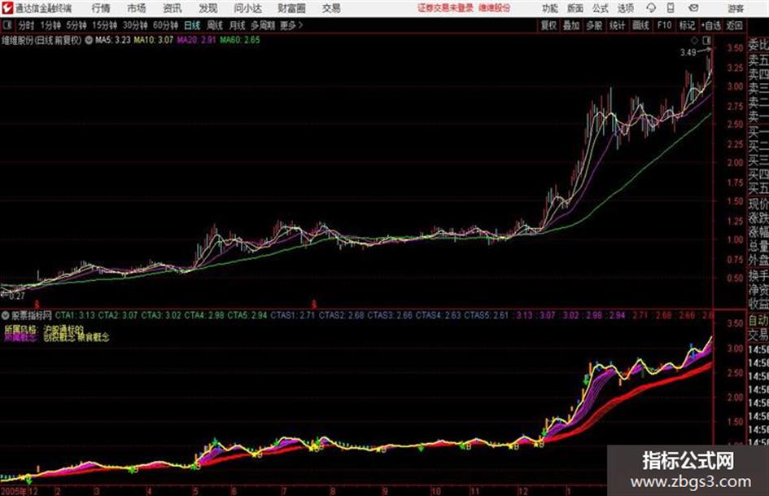Open the F10 company info button

664,25
